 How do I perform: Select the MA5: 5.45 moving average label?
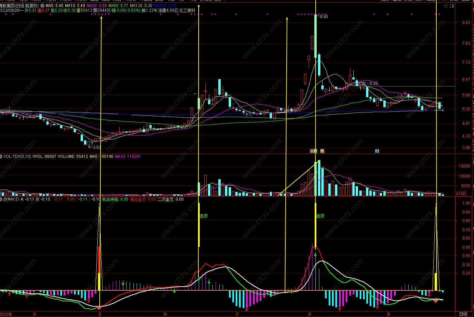coord(54,6)
